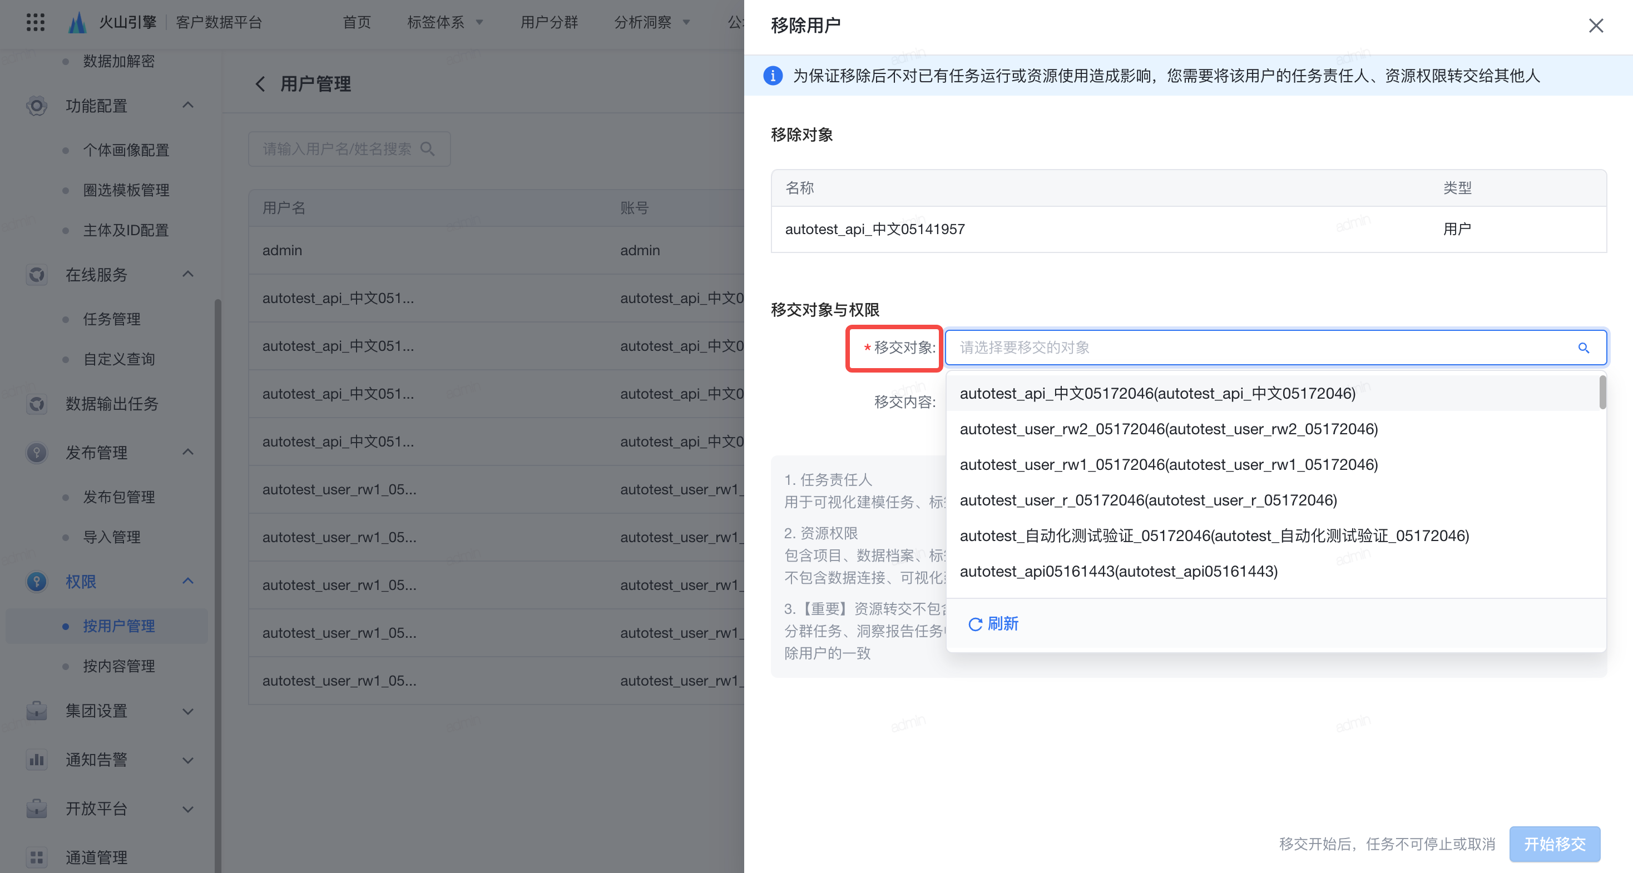Open 发布包管理 in sidebar
Screen dimensions: 1633x873
tap(118, 497)
